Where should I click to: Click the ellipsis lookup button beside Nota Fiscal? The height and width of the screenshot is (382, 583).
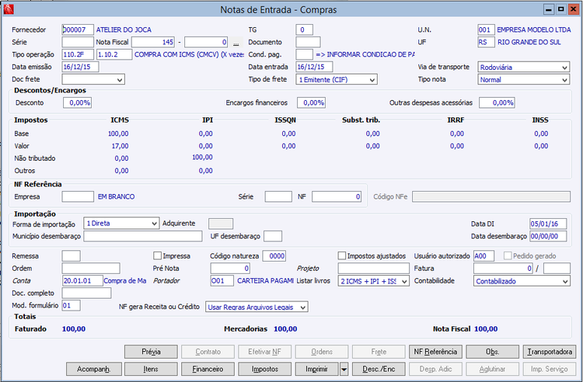tap(236, 42)
